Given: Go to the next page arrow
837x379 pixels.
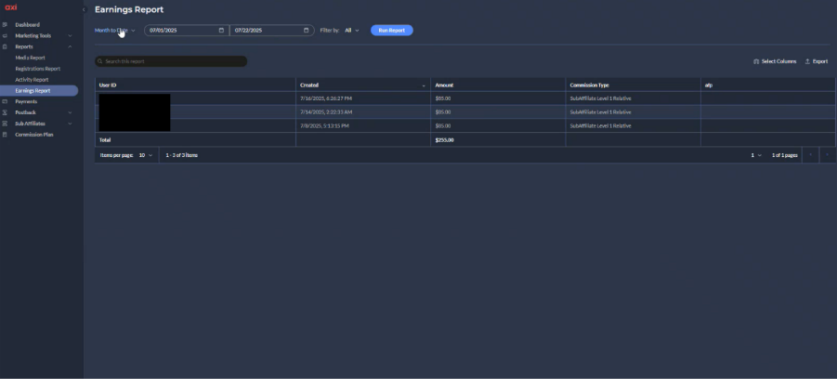Looking at the screenshot, I should (827, 155).
